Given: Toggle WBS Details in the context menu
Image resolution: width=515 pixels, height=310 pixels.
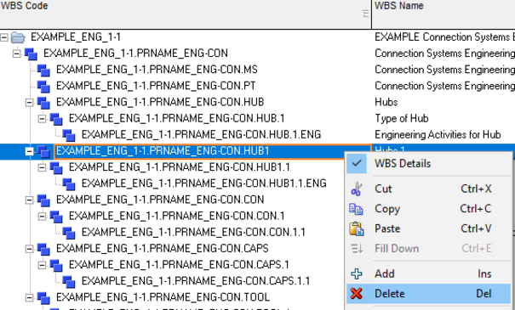Looking at the screenshot, I should 429,164.
